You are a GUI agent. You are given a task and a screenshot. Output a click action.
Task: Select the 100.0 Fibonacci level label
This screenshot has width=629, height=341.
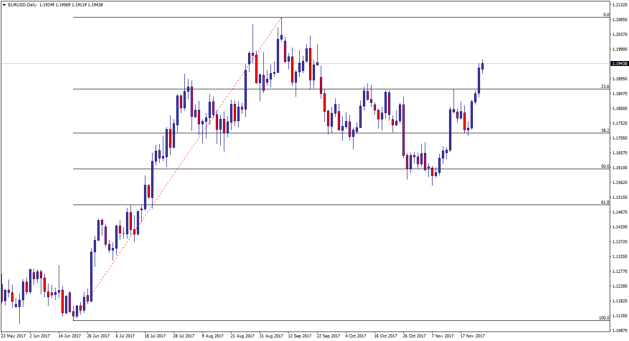pyautogui.click(x=604, y=318)
